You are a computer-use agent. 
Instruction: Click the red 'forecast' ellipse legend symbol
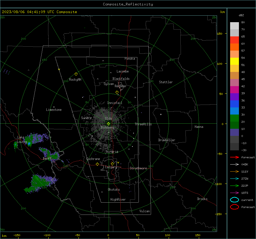(234, 207)
